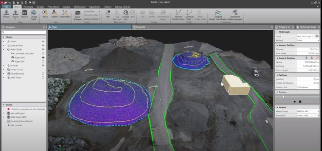Open the Layer Manager

click(x=77, y=14)
